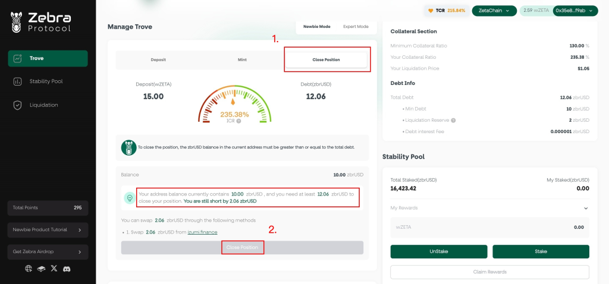Open the Discord social icon
This screenshot has width=609, height=284.
pos(67,269)
